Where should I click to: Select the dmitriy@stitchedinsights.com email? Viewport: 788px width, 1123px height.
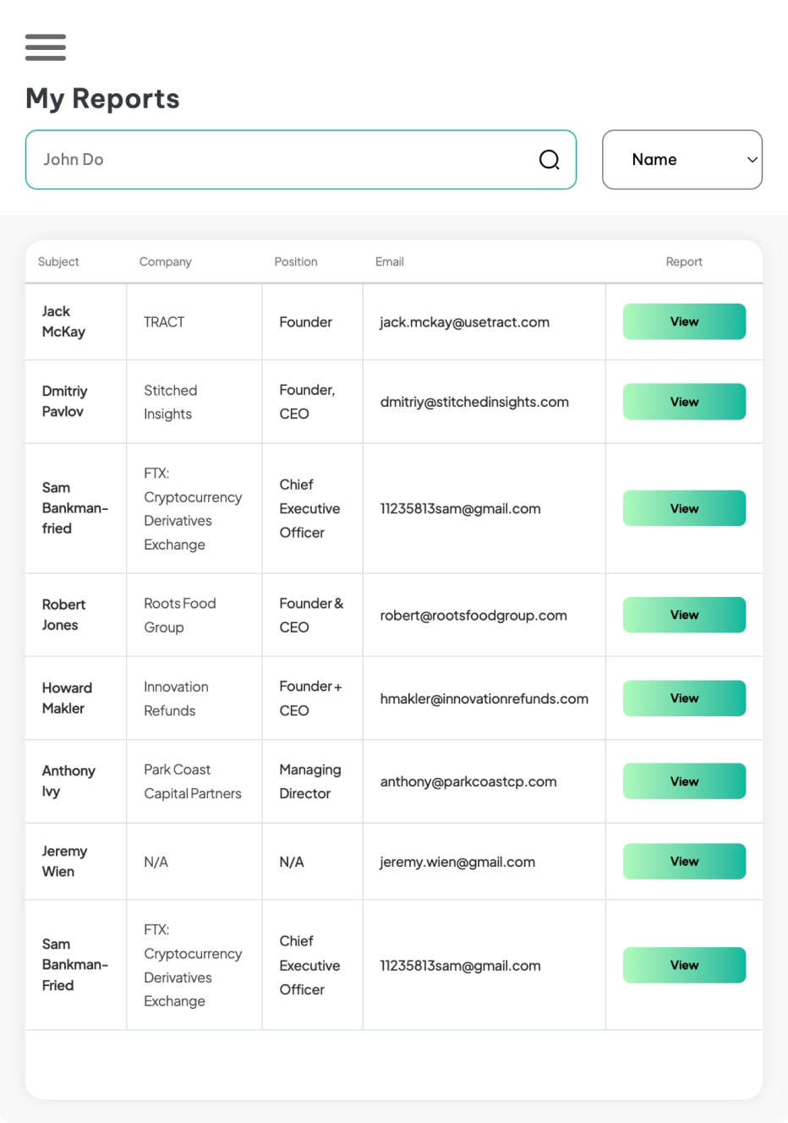tap(473, 403)
